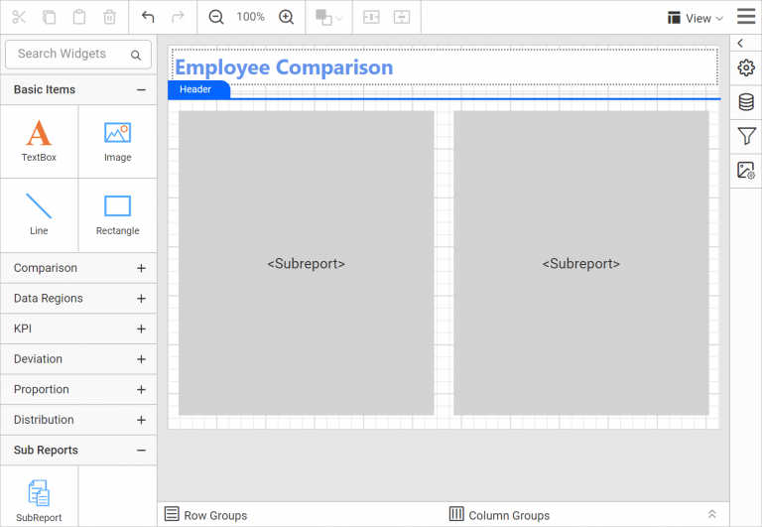762x527 pixels.
Task: Select the TextBox widget
Action: pyautogui.click(x=39, y=141)
